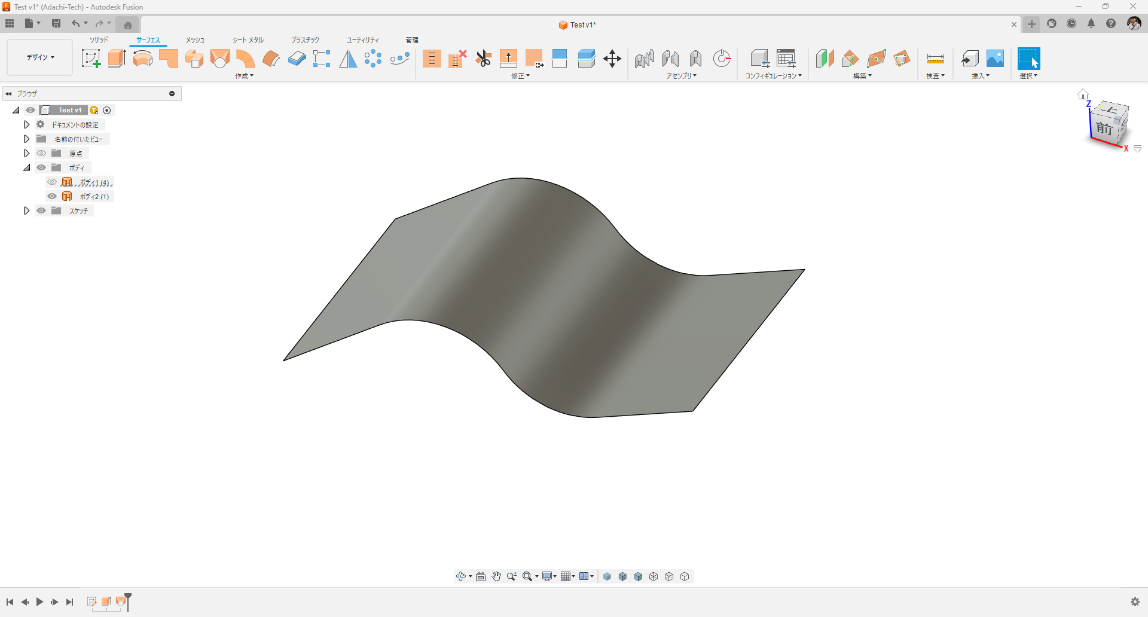1148x617 pixels.
Task: Click the Insert image canvas icon
Action: click(995, 59)
